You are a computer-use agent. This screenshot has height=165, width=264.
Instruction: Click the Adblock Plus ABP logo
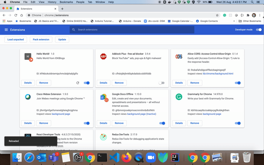coord(103,56)
